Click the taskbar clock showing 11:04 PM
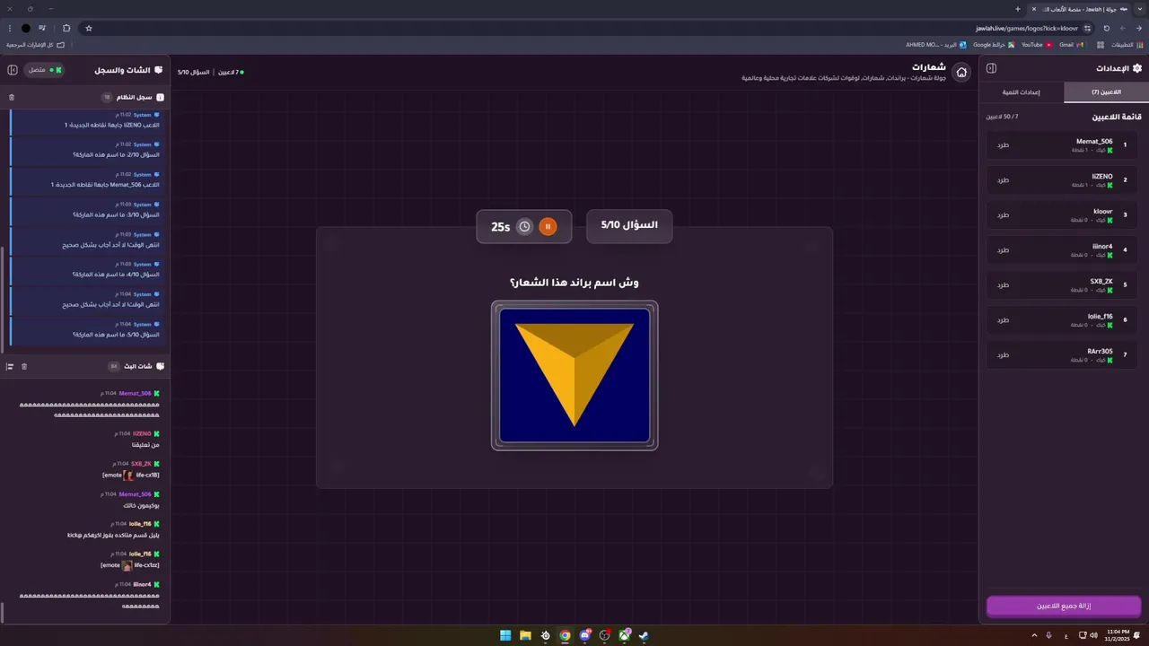This screenshot has height=646, width=1149. pos(1119,635)
